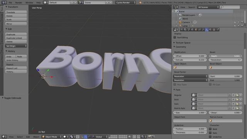Toggle Camera renderability icon in outliner

point(242,22)
